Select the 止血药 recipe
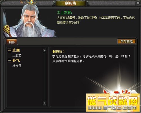This screenshot has height=113, width=141. (x=17, y=56)
